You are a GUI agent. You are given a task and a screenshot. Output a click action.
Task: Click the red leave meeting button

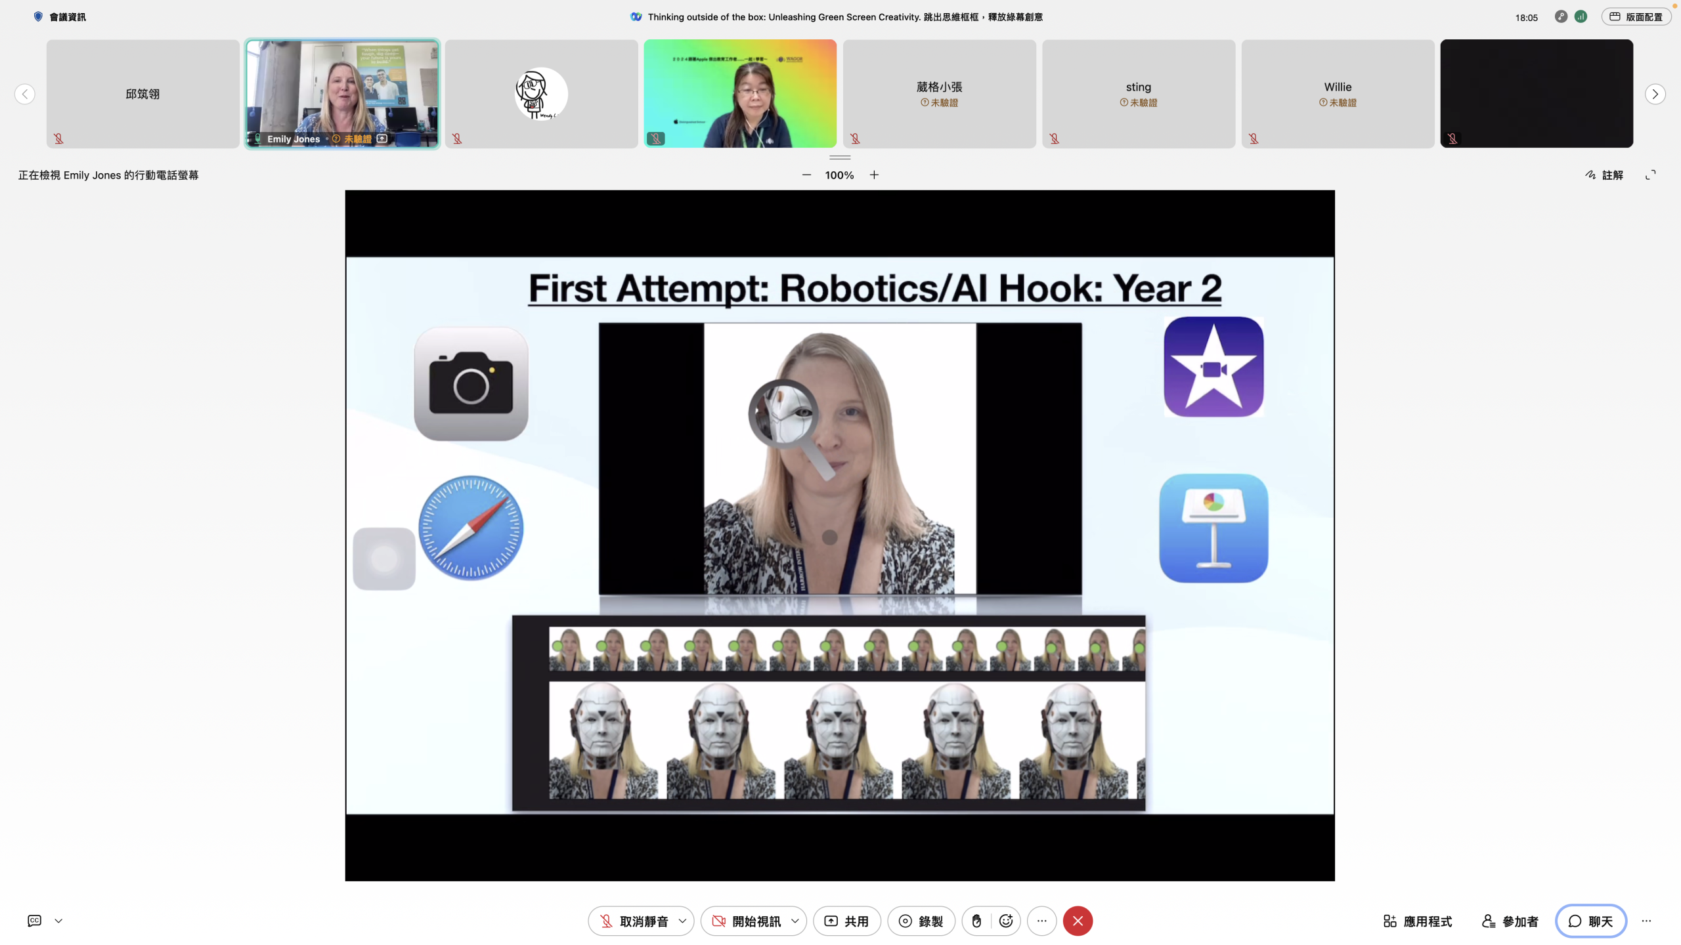1078,921
